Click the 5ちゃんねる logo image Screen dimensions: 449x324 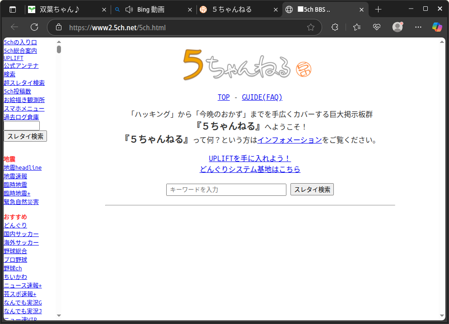click(x=237, y=65)
